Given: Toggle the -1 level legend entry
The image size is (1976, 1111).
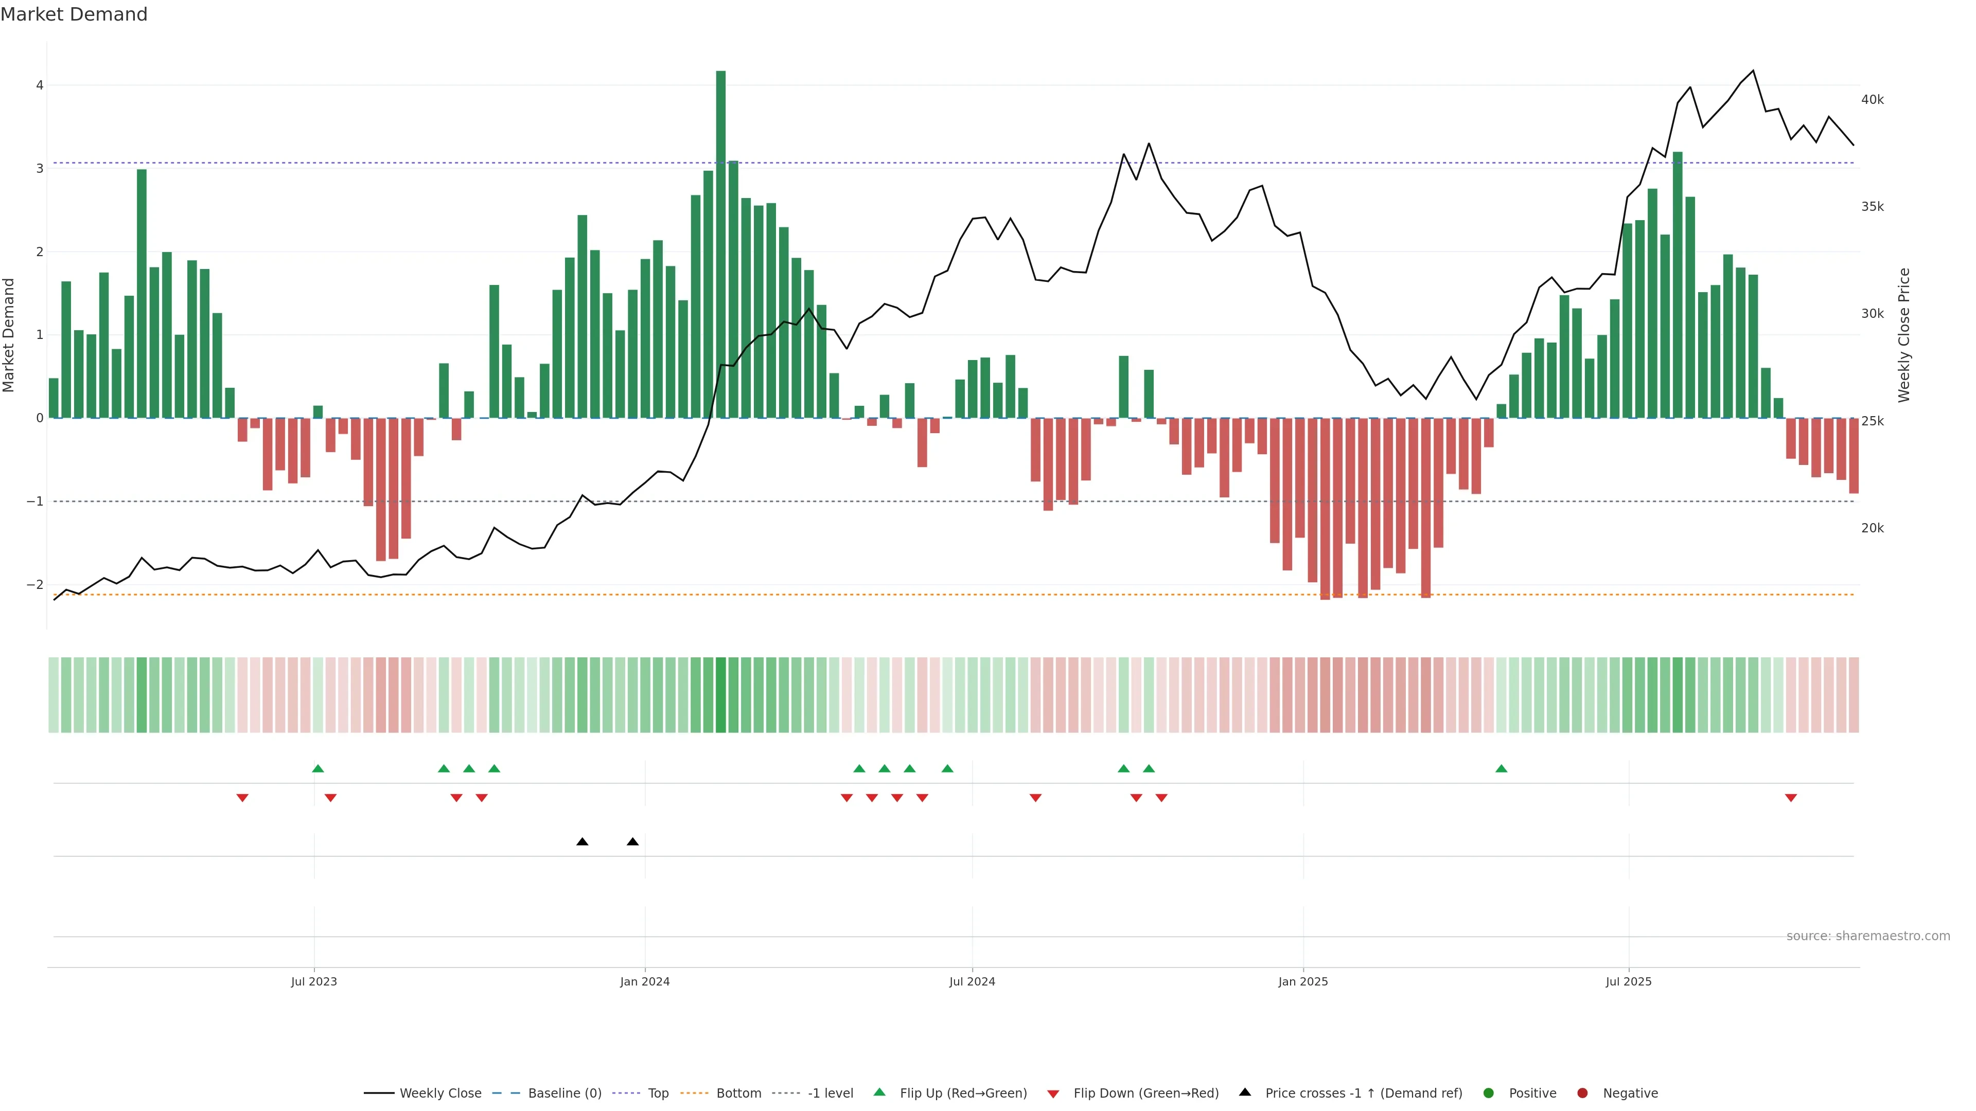Looking at the screenshot, I should [x=830, y=1092].
